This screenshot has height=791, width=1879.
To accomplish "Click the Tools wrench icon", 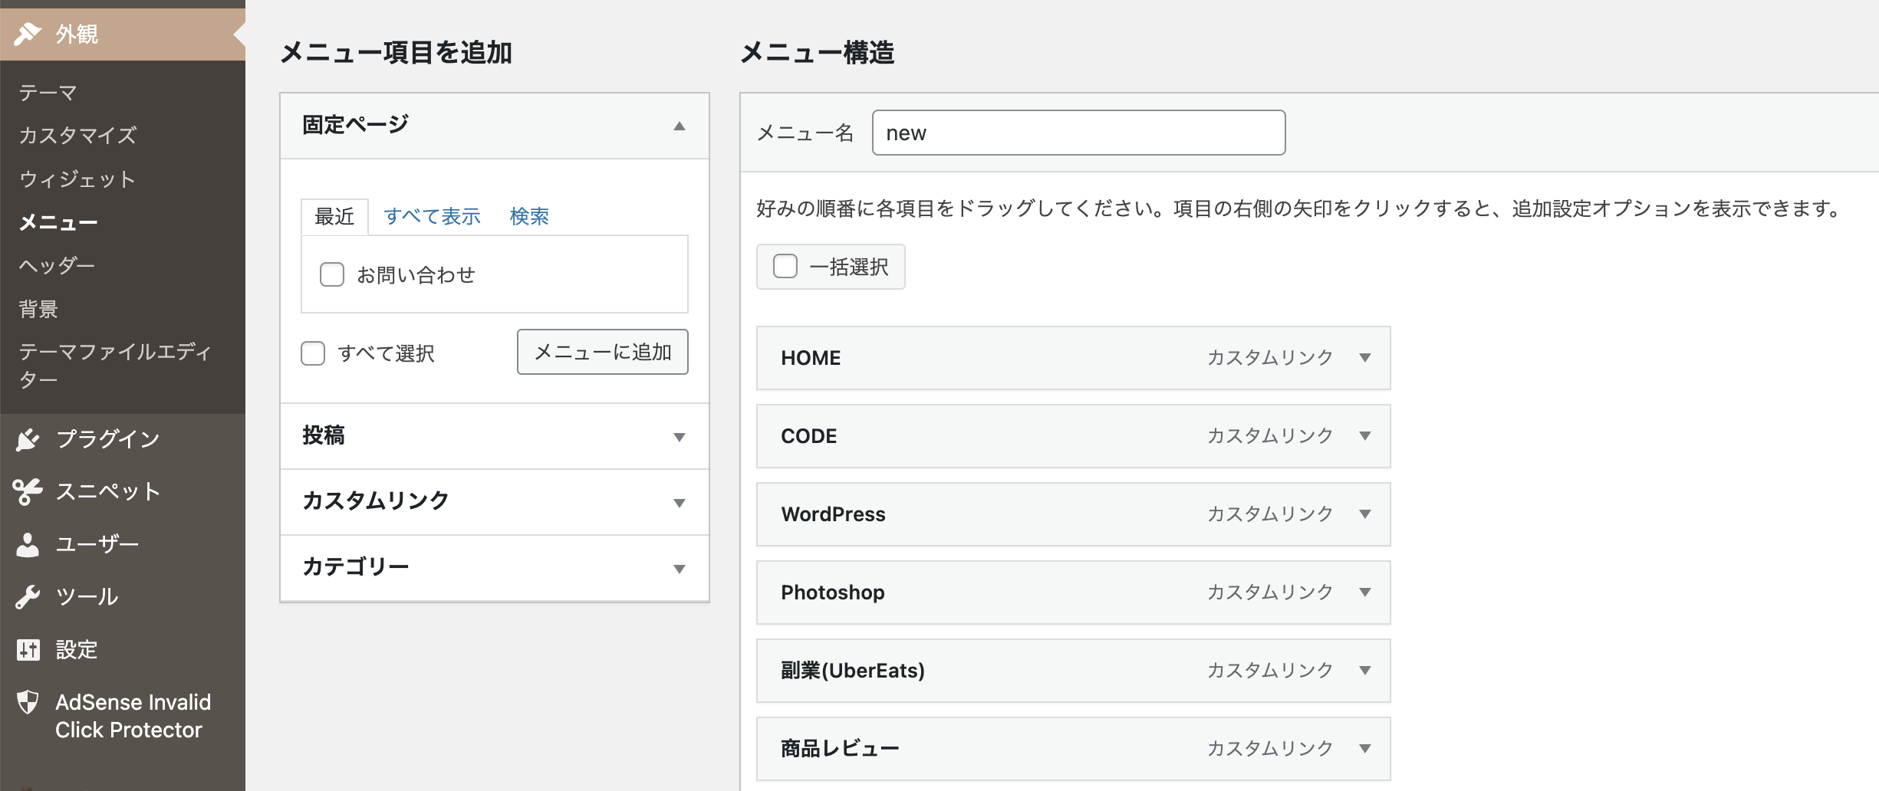I will pyautogui.click(x=28, y=596).
